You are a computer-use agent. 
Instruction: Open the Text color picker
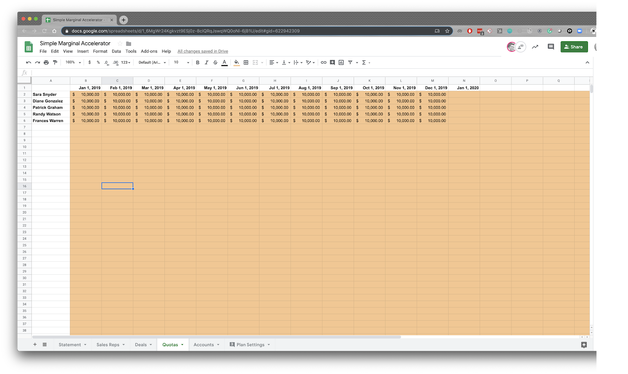pyautogui.click(x=224, y=62)
